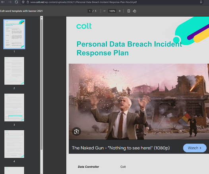Click the Personal Data Breach Incident Response Plan heading

point(129,48)
